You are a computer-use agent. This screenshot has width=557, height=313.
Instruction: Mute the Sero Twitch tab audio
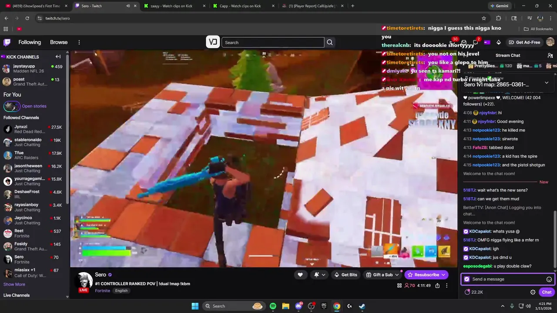coord(128,6)
